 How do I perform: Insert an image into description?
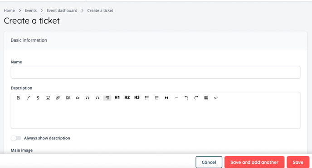click(x=68, y=98)
